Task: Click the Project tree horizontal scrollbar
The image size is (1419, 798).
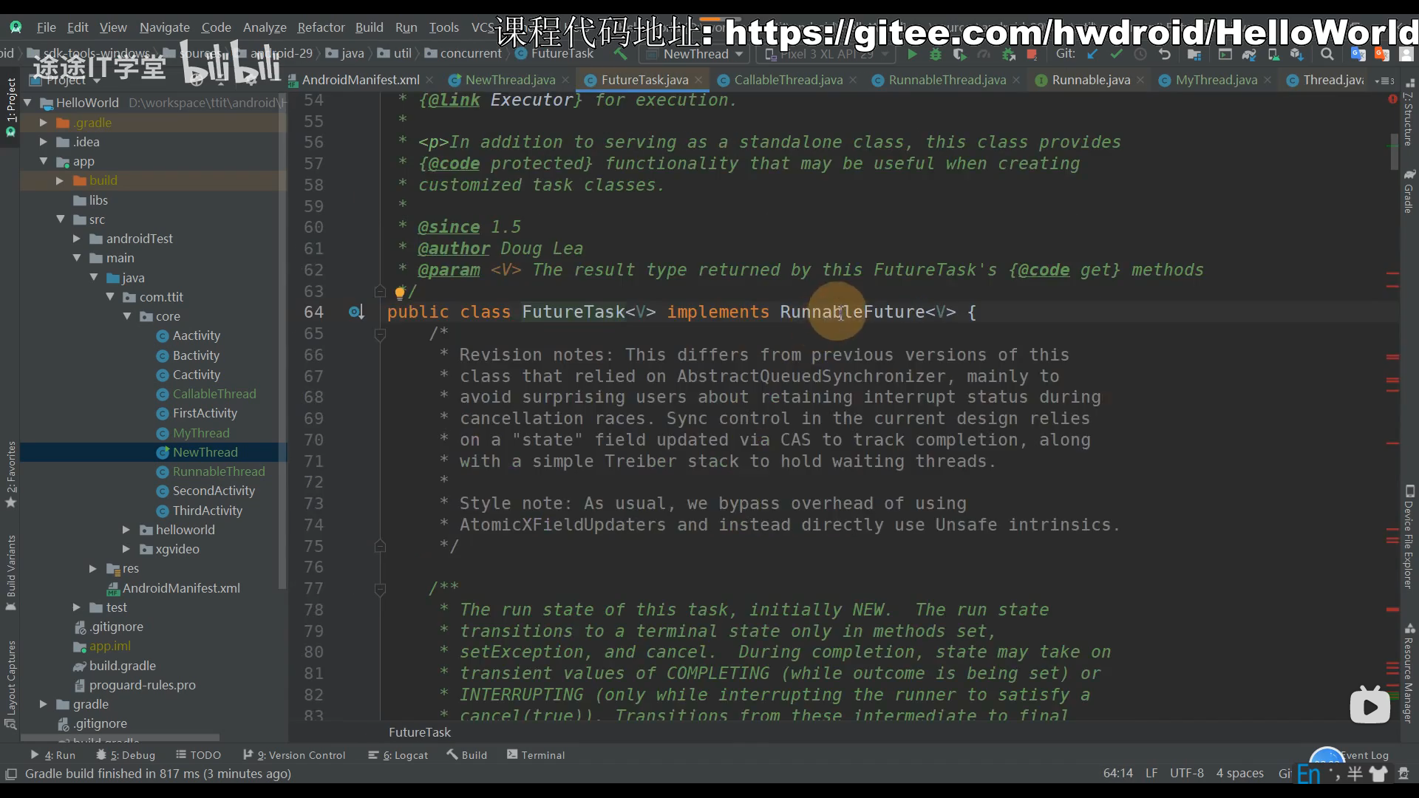Action: tap(120, 737)
